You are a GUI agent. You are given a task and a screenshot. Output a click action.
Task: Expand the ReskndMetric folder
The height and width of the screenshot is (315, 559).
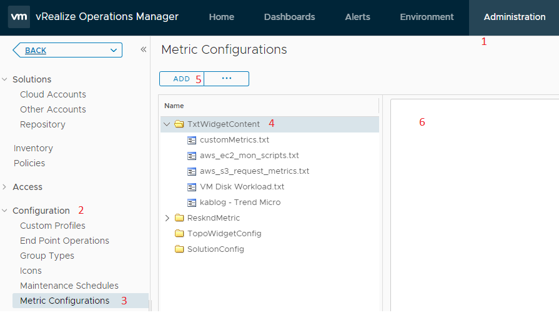pos(167,218)
